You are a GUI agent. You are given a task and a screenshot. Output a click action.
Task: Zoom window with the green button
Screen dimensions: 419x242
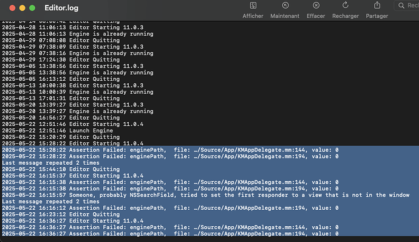32,8
